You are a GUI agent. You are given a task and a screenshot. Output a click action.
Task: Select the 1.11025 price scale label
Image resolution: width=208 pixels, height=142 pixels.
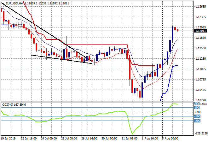[200, 69]
